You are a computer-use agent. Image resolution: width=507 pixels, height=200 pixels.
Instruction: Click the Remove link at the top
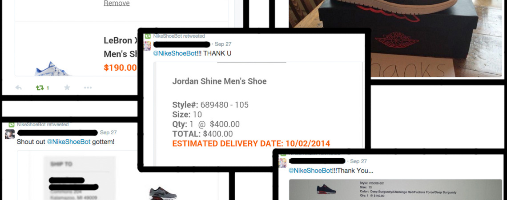[x=117, y=3]
